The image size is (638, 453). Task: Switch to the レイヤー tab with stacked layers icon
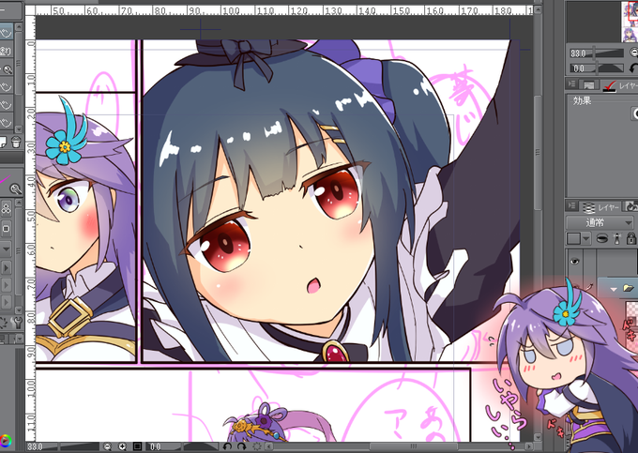coord(600,207)
